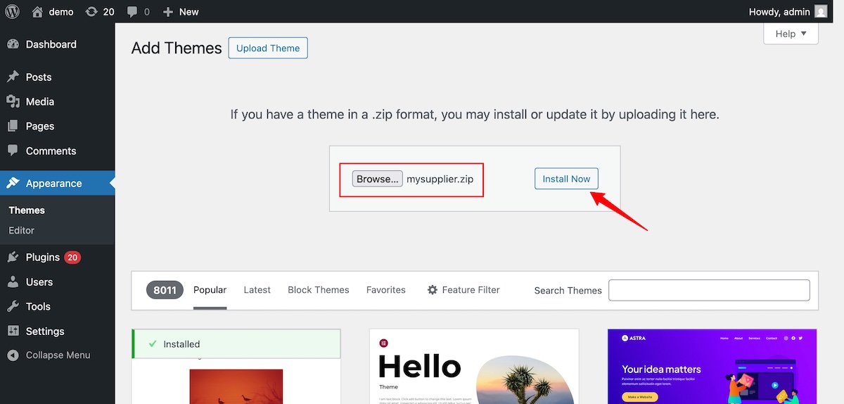Open the New content menu
Screen dimensions: 844x404
[x=181, y=11]
